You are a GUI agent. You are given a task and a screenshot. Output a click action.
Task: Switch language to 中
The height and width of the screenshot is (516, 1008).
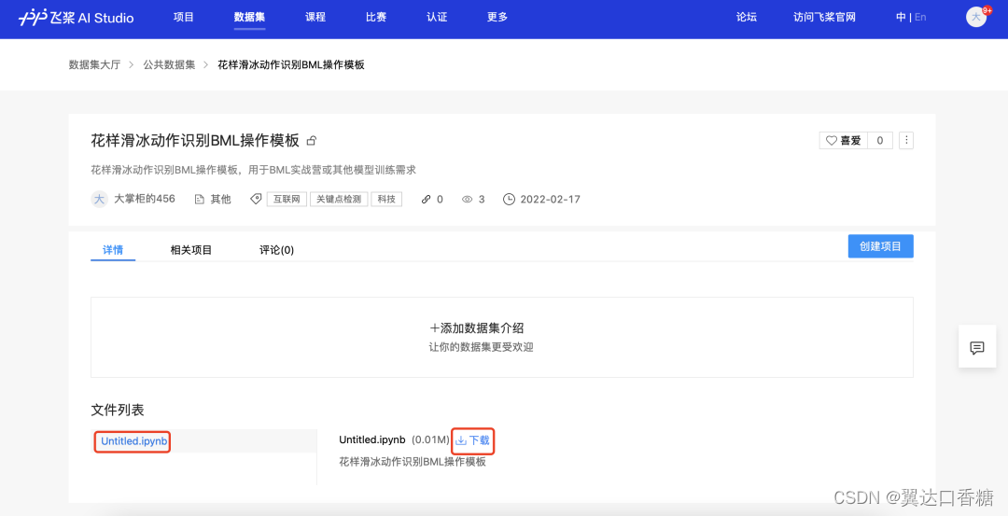coord(901,18)
